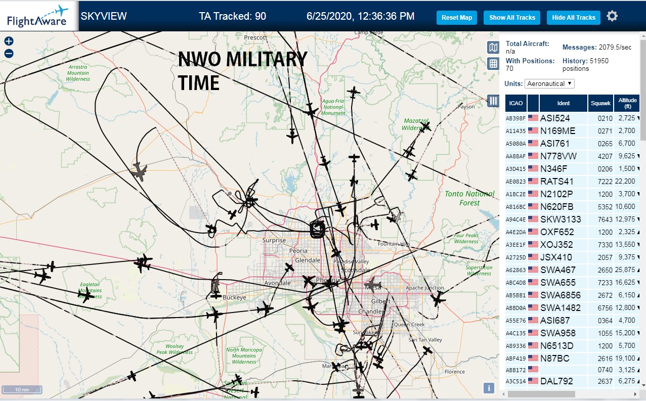Screen dimensions: 646x401
Task: Open the map layer selector icon
Action: tap(493, 48)
